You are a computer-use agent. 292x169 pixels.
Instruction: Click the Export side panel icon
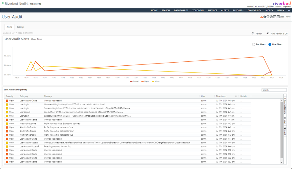(x=286, y=131)
